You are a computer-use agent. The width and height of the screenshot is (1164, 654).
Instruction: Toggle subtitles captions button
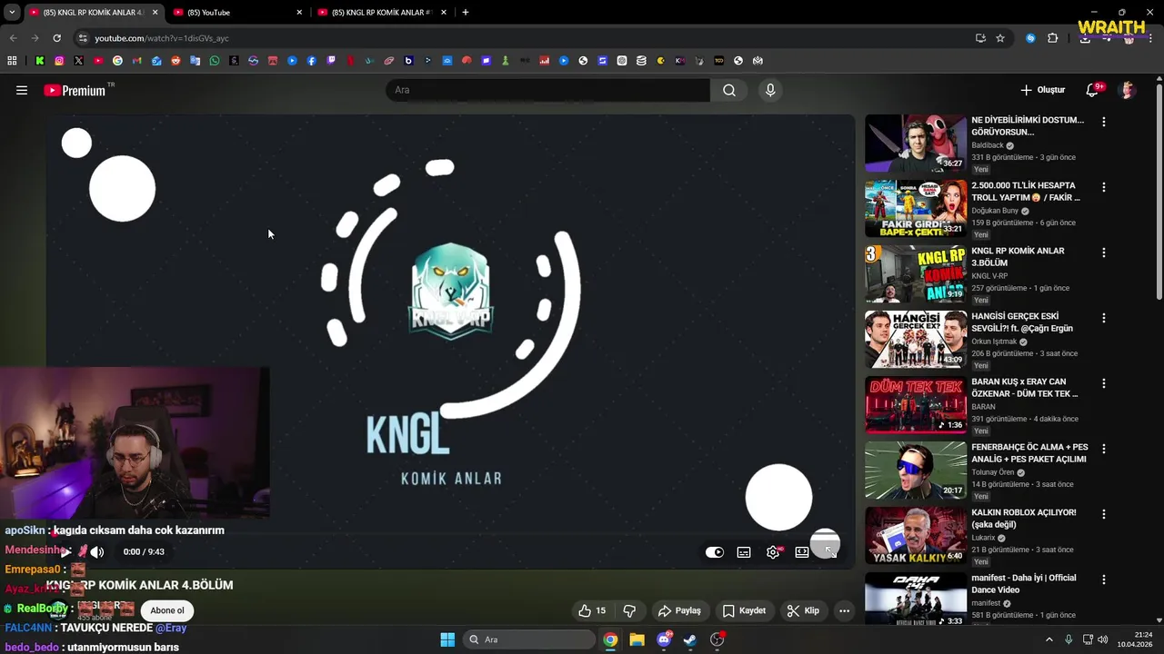pyautogui.click(x=744, y=551)
